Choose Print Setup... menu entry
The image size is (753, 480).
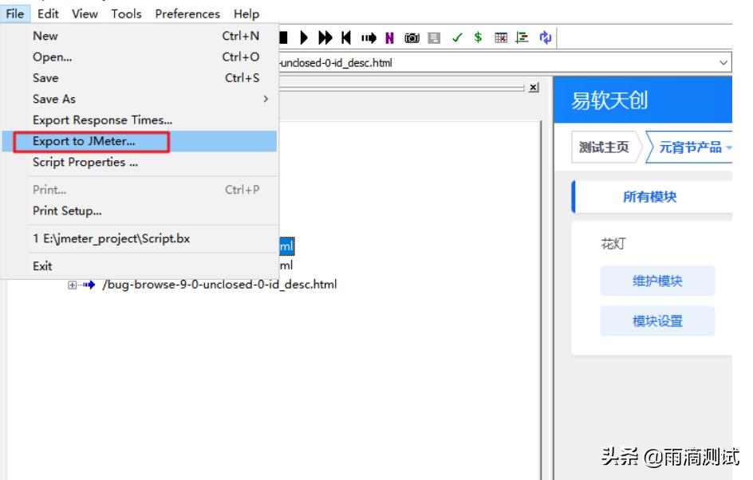tap(140, 210)
